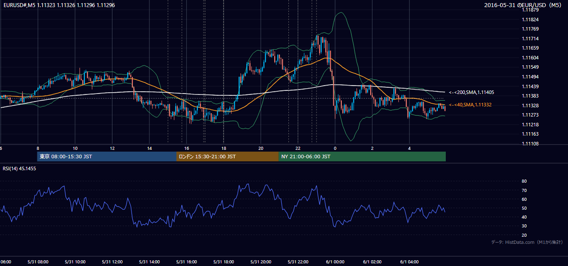Click RSI scale value 70
This screenshot has width=568, height=266.
(524, 190)
